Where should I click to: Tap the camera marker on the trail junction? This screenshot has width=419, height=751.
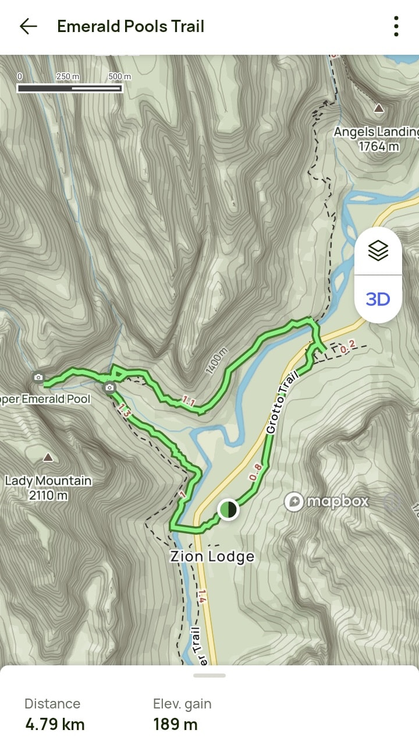coord(109,387)
